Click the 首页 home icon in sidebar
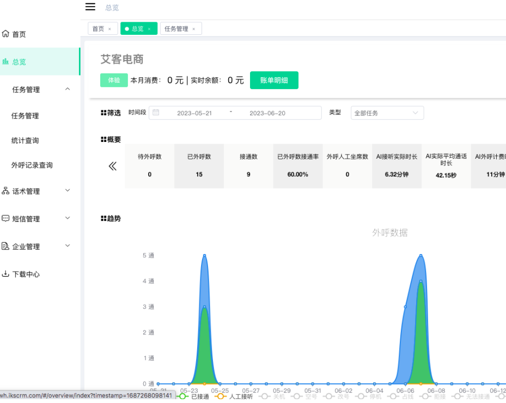The height and width of the screenshot is (403, 506). (5, 34)
